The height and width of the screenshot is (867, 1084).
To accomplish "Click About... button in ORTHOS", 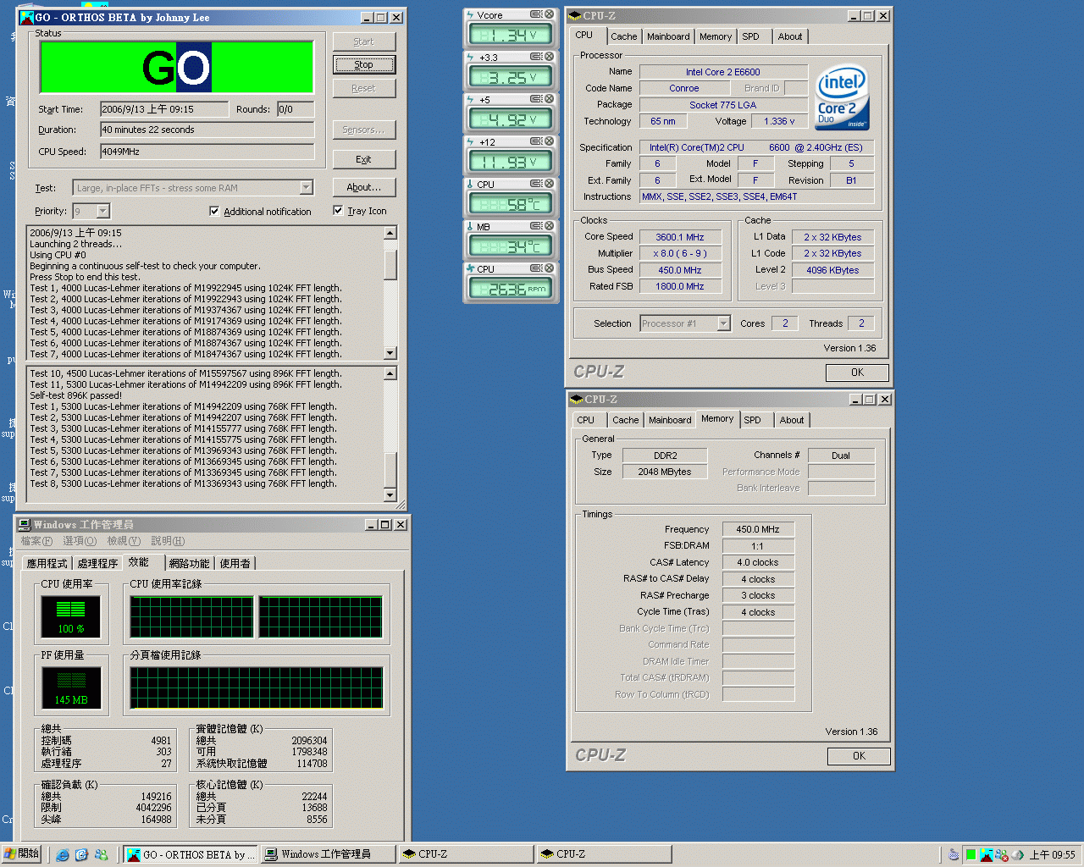I will [363, 187].
